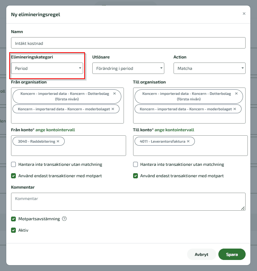Screen dimensions: 257x271
Task: Remove moderbolaget chip from Till organisation
Action: (x=235, y=109)
